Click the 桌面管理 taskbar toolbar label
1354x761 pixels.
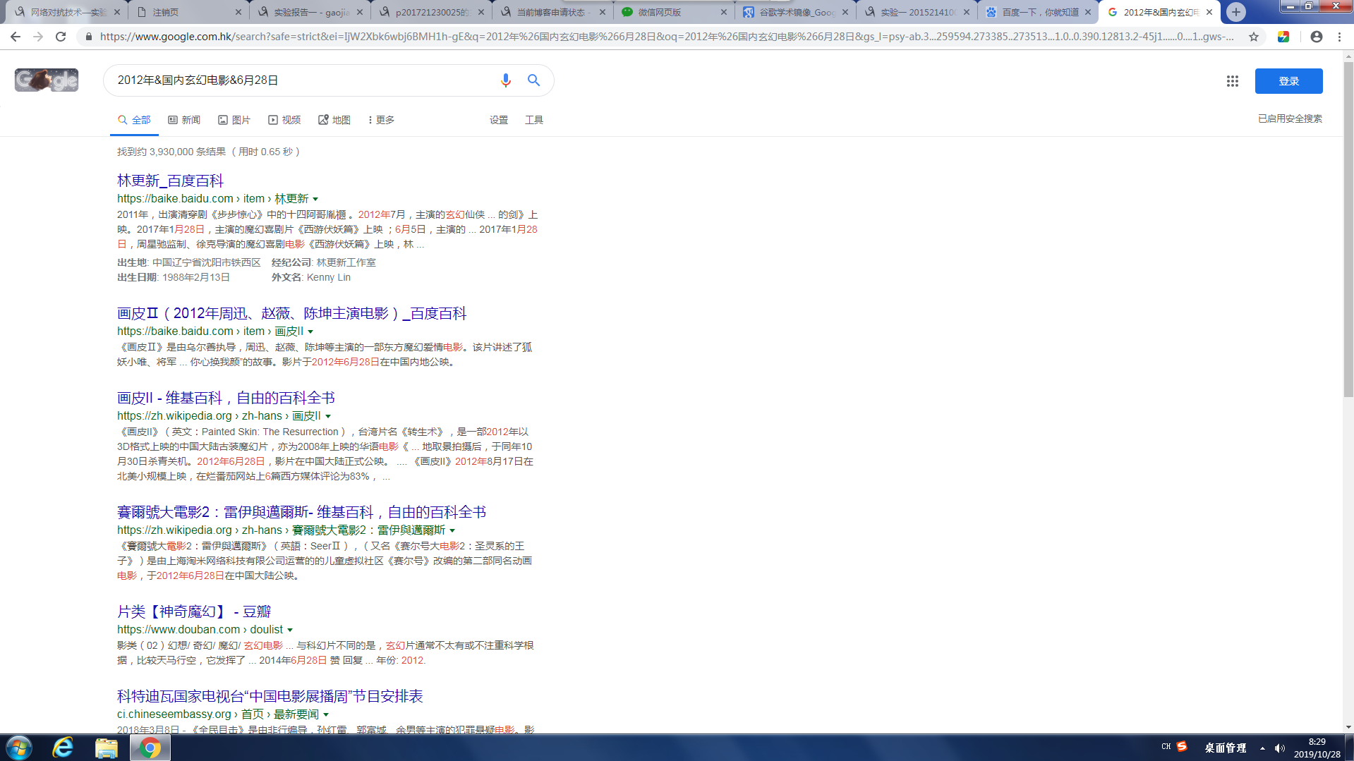point(1226,748)
